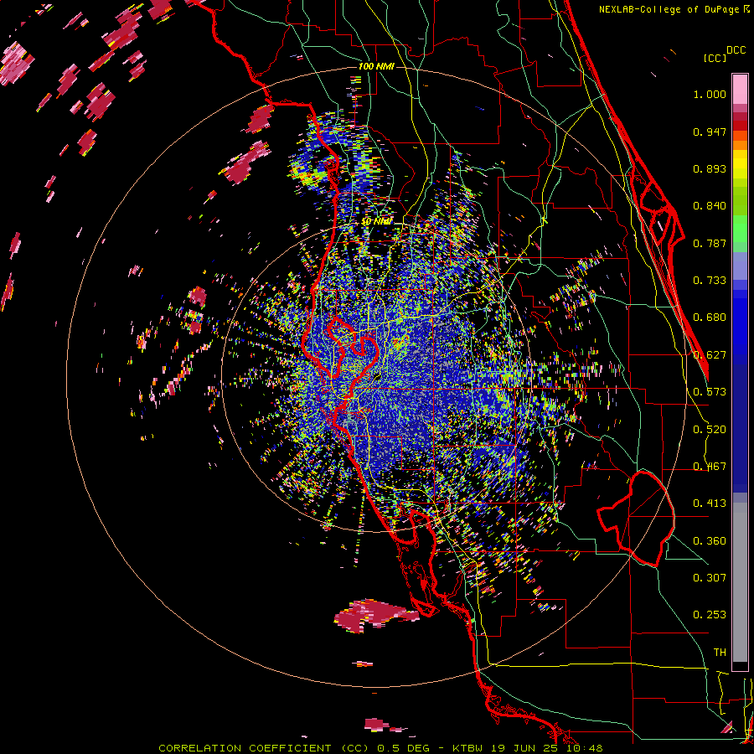This screenshot has height=754, width=754.
Task: Select the 1.000 scale value
Action: click(x=710, y=94)
